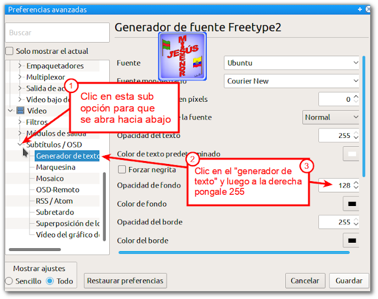Open the Courier New font dropdown

coord(291,81)
